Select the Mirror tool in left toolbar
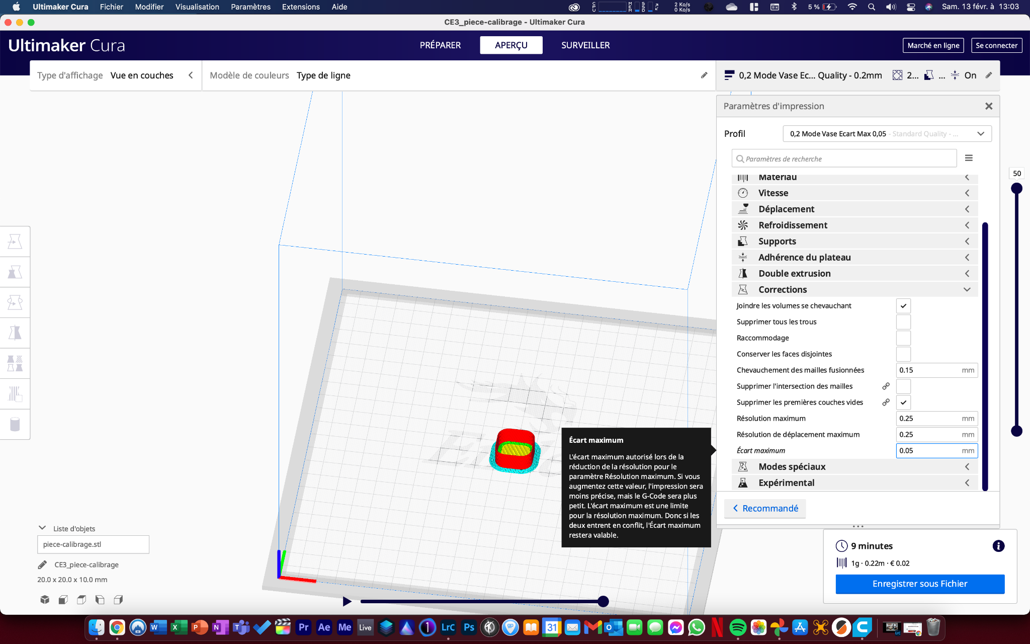 15,333
